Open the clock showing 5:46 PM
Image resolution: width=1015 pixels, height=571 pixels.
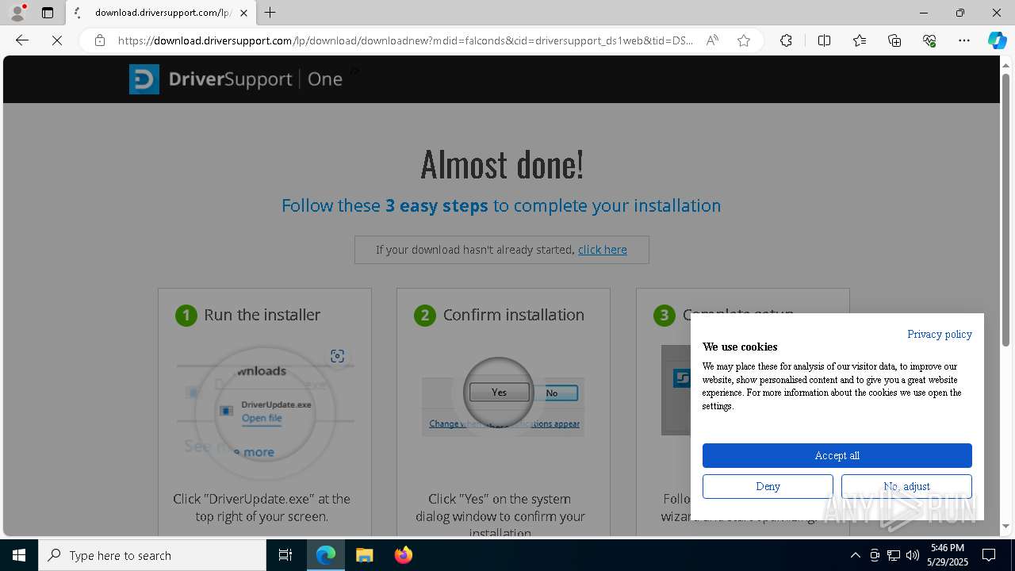coord(948,555)
